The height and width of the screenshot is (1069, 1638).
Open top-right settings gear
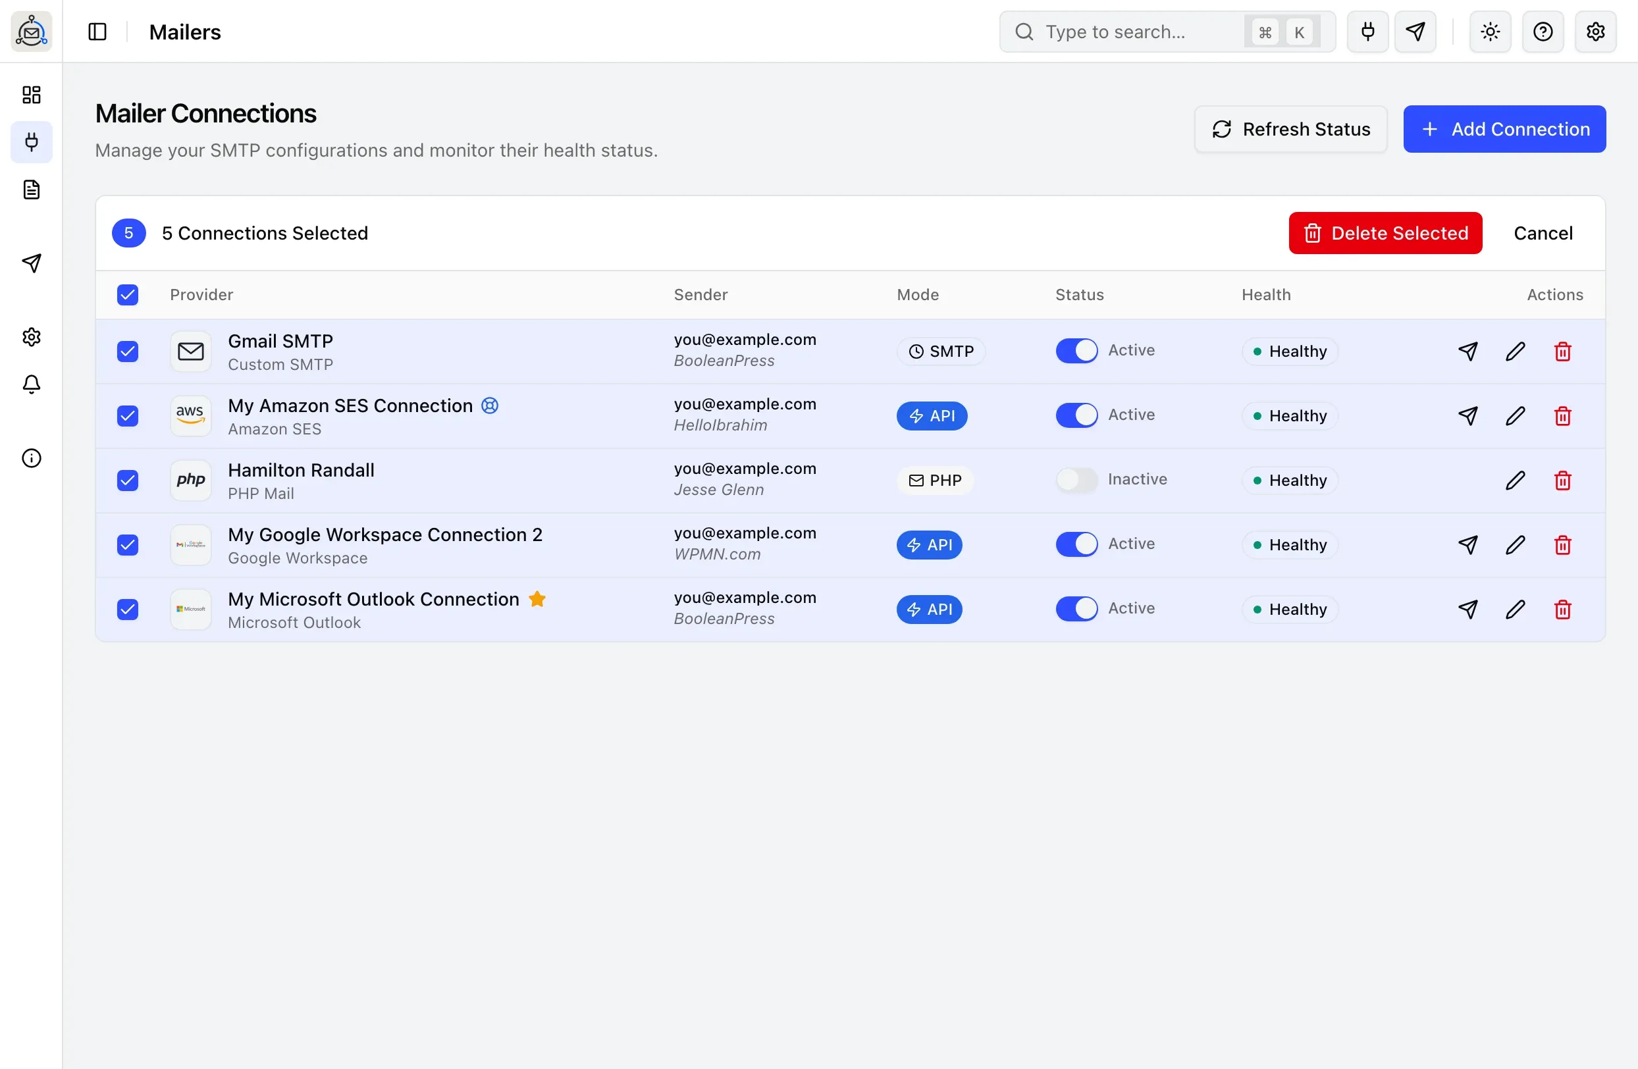[x=1595, y=32]
